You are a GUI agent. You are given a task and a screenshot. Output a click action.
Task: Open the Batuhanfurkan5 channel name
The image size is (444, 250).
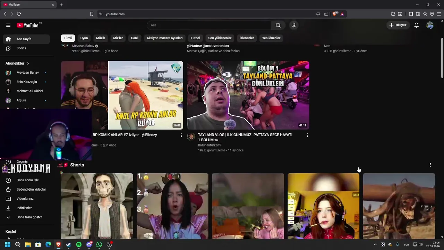tap(210, 145)
